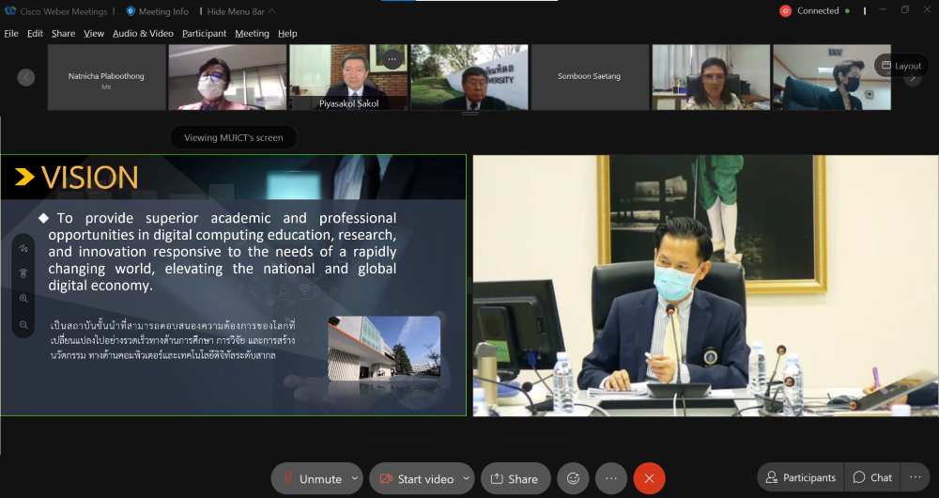This screenshot has height=498, width=939.
Task: Start video camera
Action: [416, 478]
